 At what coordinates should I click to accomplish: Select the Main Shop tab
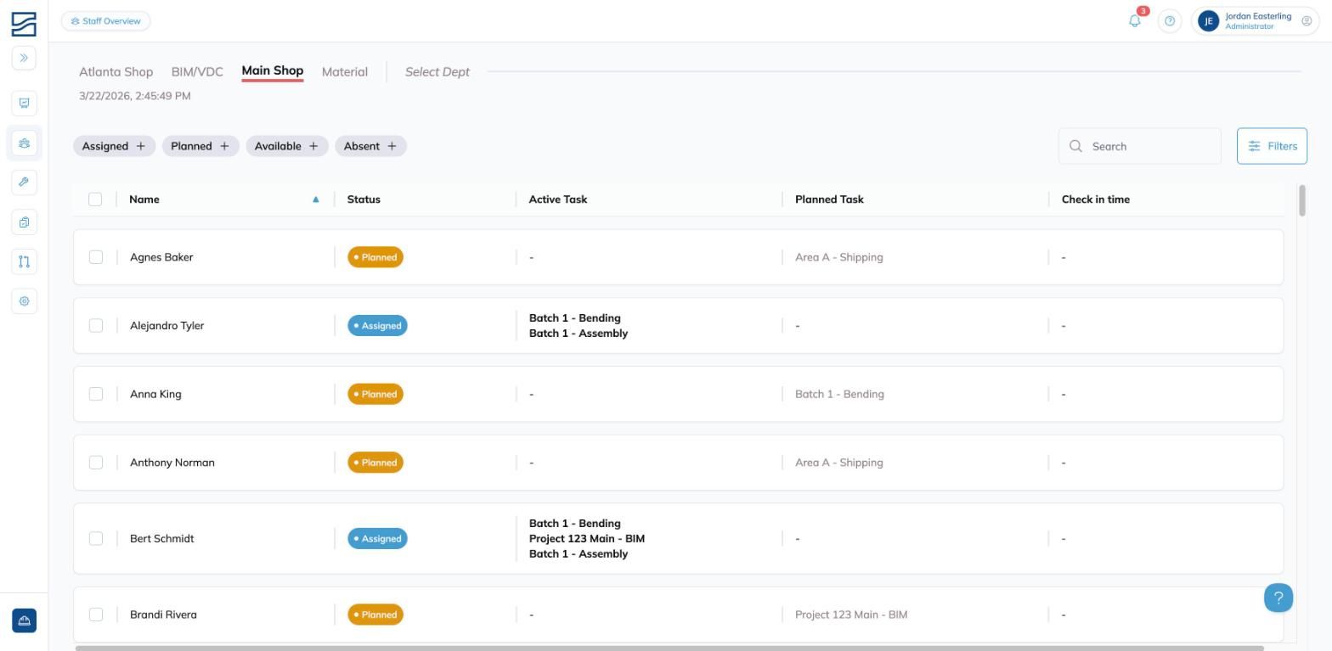(x=273, y=71)
